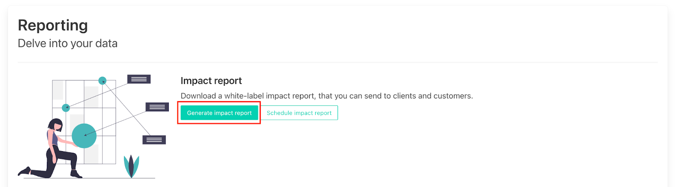The width and height of the screenshot is (675, 187).
Task: Click the small teal dot on grid's left edge
Action: pos(66,108)
